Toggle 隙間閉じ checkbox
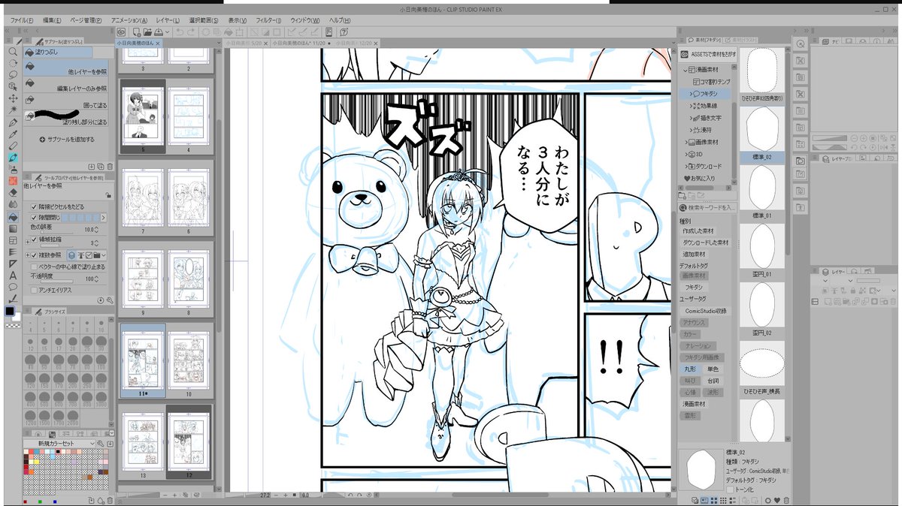Image resolution: width=902 pixels, height=506 pixels. point(34,217)
